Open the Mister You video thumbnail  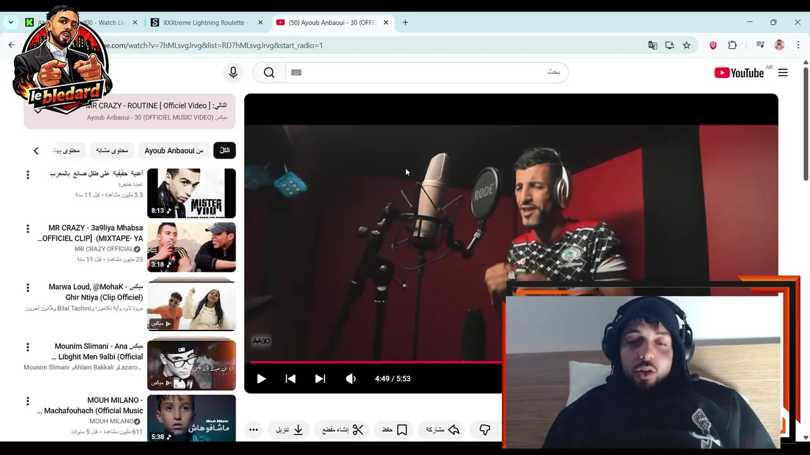[x=191, y=193]
